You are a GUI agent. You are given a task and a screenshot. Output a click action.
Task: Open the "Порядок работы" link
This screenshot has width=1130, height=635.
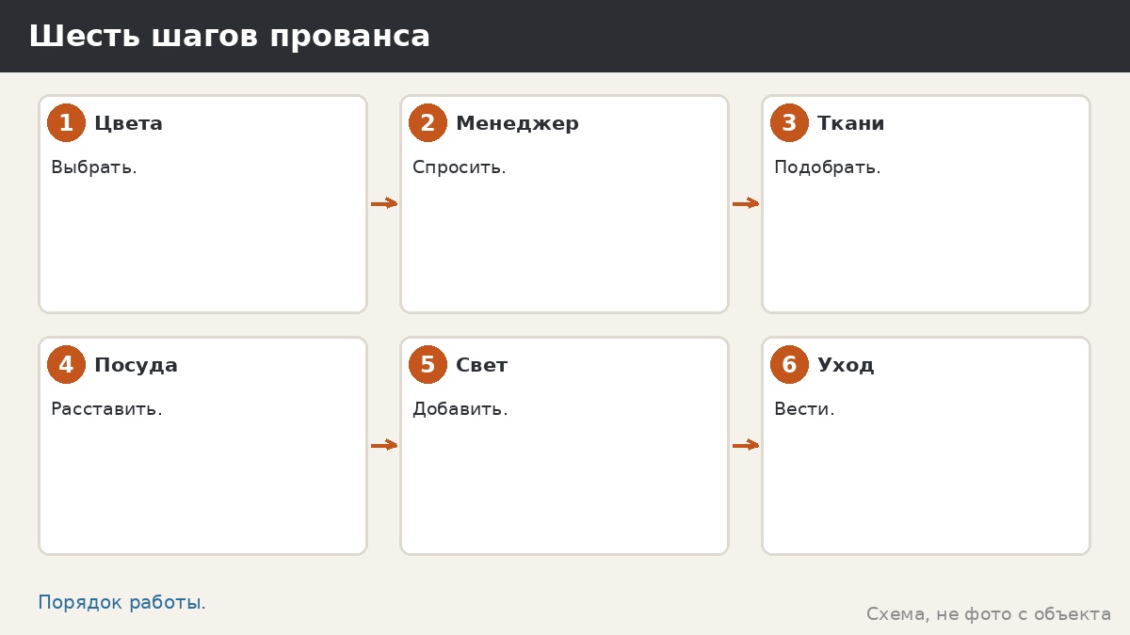(120, 603)
